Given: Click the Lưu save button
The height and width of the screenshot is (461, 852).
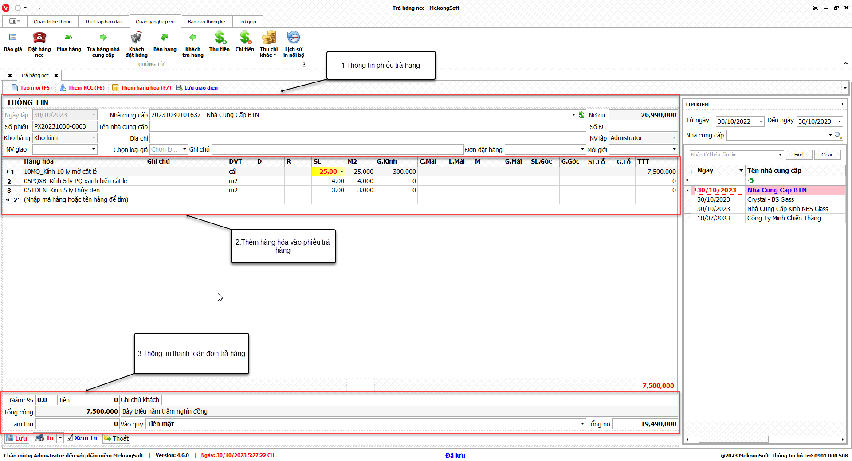Looking at the screenshot, I should pos(17,438).
